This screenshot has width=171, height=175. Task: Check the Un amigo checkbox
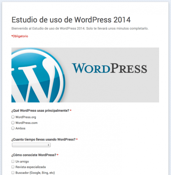[x=13, y=161]
